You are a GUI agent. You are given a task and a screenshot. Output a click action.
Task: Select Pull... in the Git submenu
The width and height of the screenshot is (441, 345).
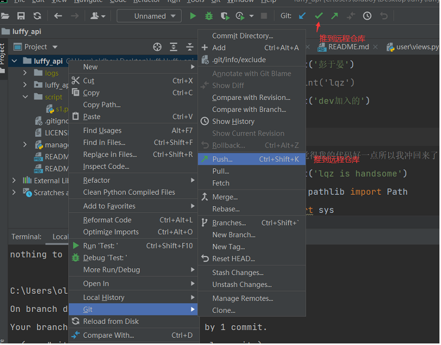coord(220,171)
